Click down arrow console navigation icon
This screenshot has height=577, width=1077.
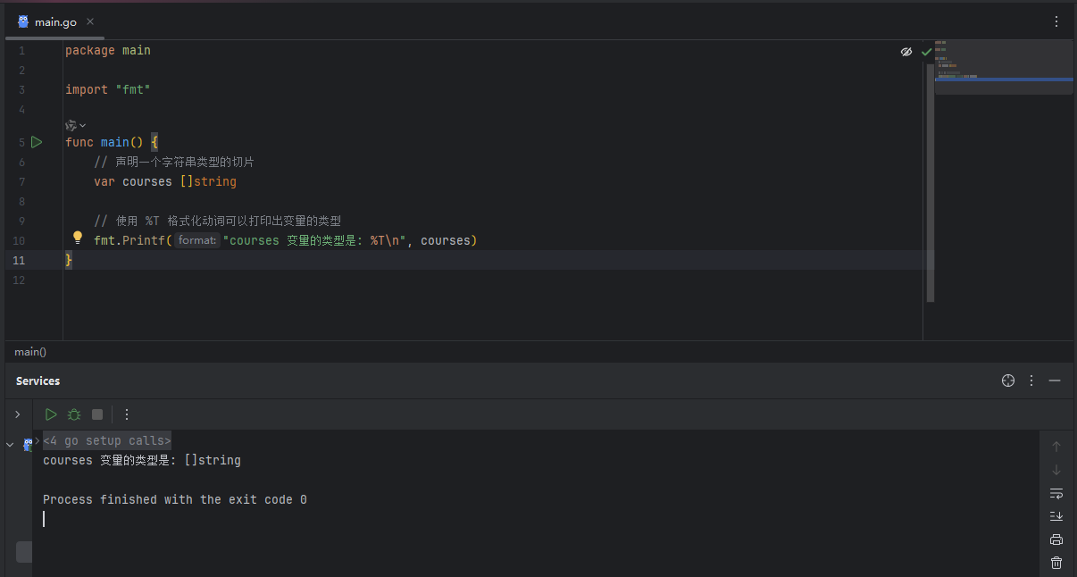1056,470
